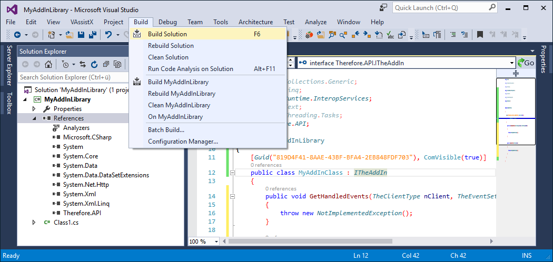Click VAssistX previous in scope arrow icon
This screenshot has width=553, height=262.
[355, 35]
